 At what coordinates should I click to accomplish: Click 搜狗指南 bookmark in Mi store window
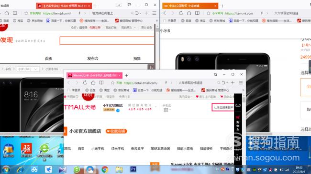coord(277,20)
